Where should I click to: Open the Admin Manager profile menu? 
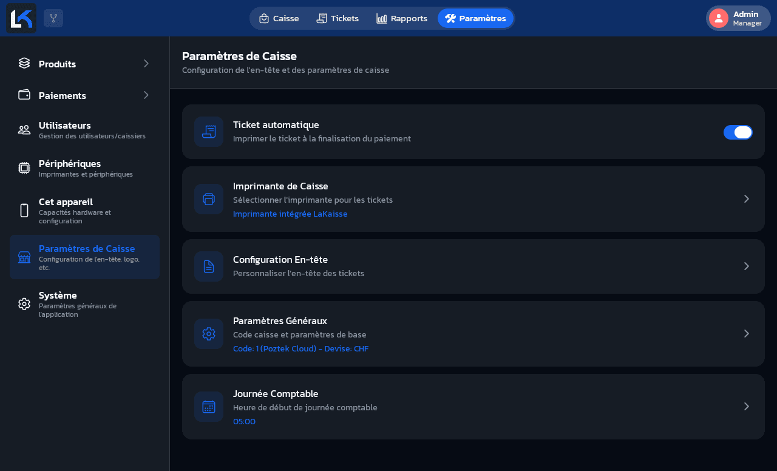[x=738, y=18]
